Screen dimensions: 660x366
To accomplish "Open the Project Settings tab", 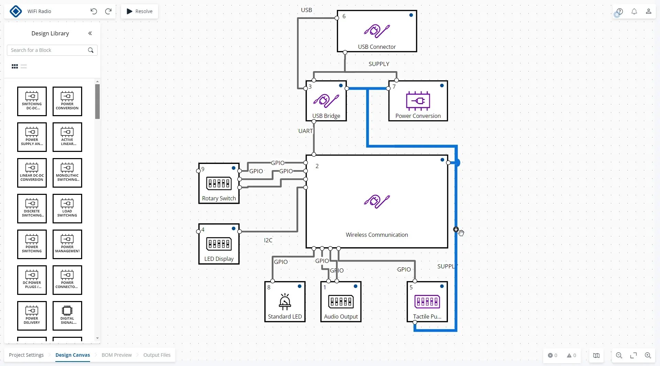I will (x=26, y=355).
